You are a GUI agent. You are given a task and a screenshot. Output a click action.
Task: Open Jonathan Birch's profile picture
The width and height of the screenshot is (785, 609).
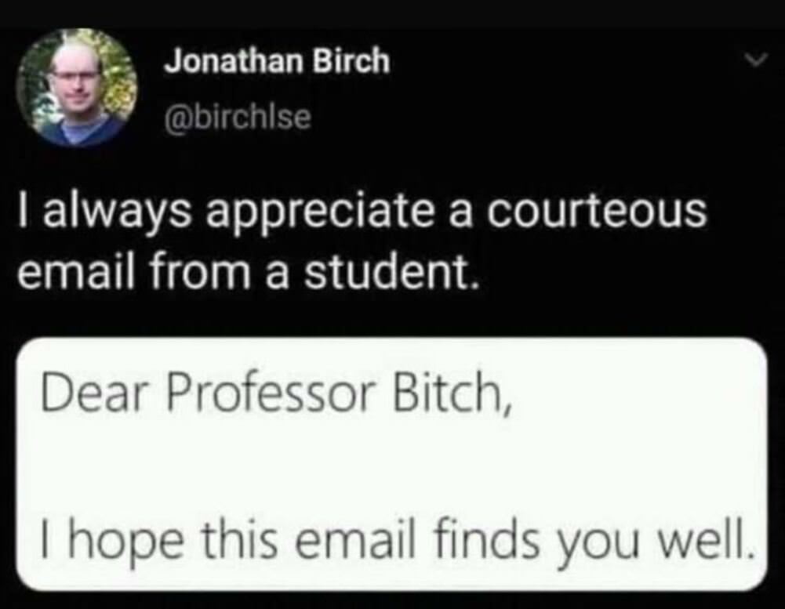[77, 88]
